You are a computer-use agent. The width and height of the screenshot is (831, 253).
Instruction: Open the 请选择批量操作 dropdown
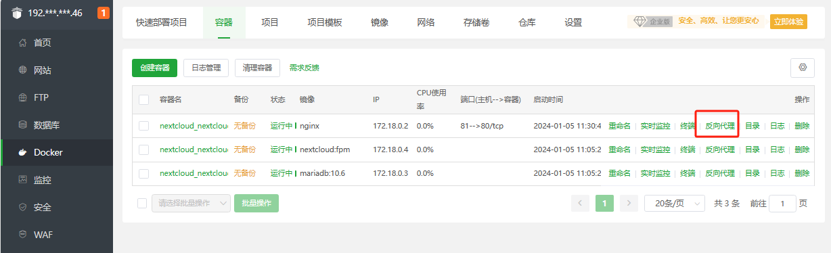(191, 204)
